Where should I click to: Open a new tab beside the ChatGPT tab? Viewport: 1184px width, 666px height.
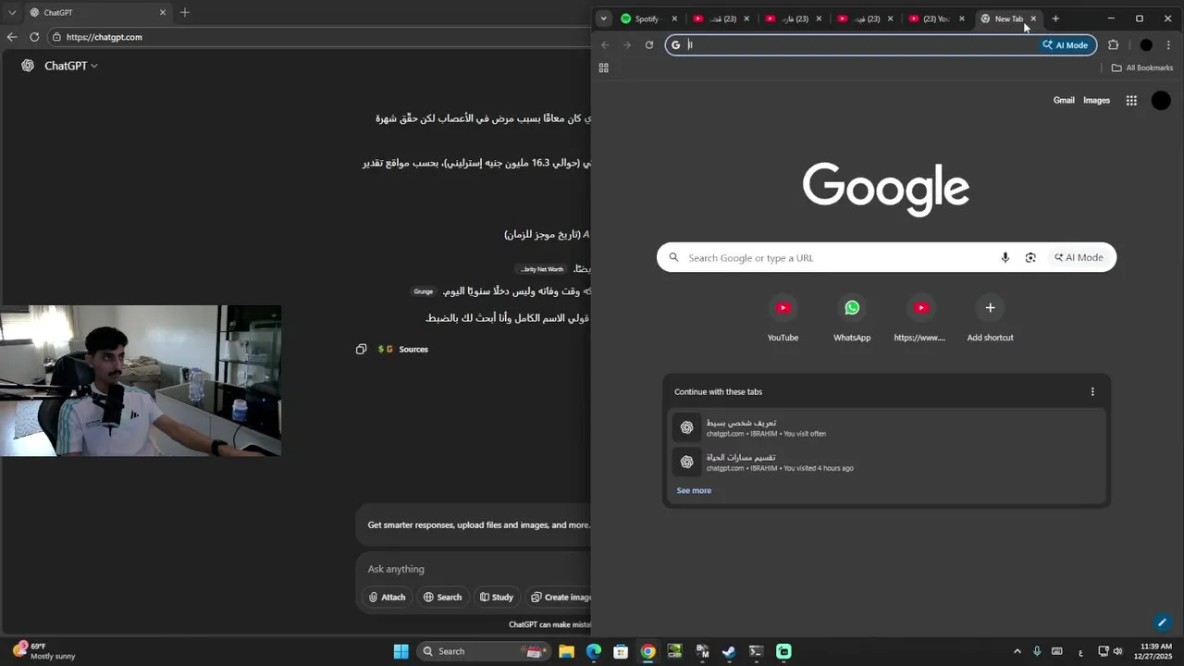point(185,13)
